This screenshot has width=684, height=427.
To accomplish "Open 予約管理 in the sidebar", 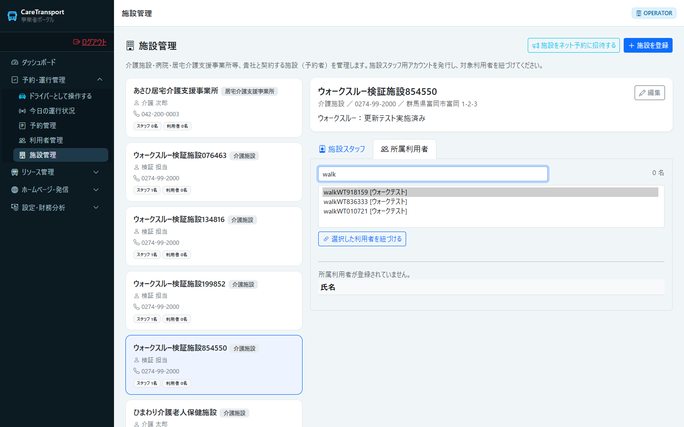I will 61,125.
